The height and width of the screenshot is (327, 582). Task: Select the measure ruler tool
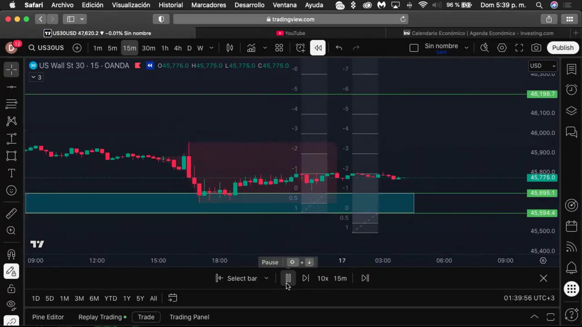[11, 213]
